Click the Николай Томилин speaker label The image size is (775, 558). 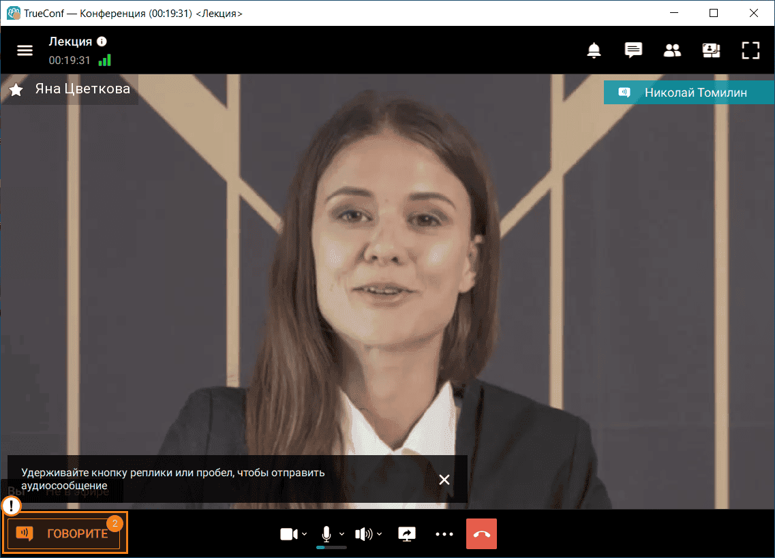coord(689,93)
